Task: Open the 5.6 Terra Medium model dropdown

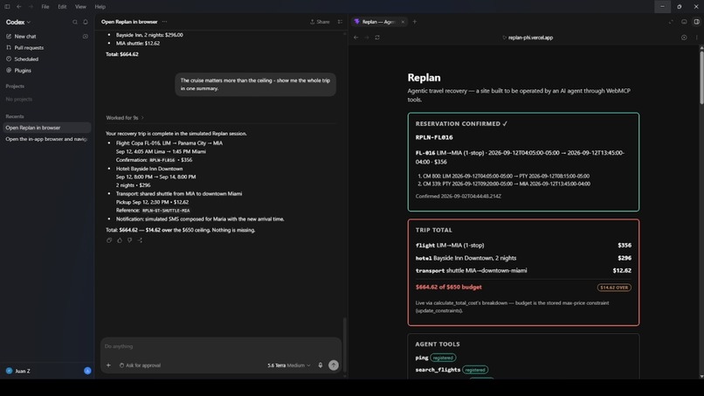Action: 289,365
